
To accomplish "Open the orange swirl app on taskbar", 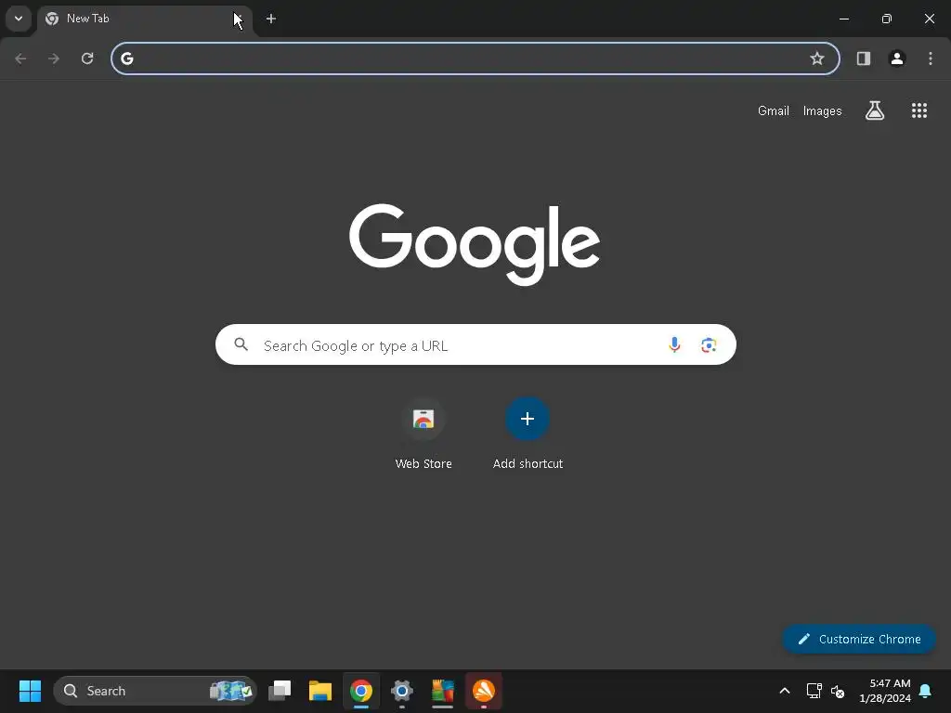I will click(483, 691).
